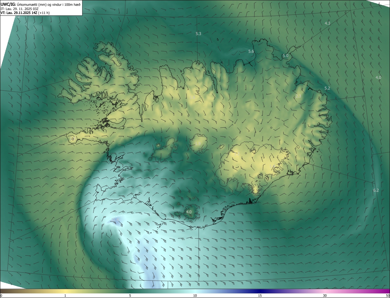
Task: Click the '15' tick on the color scale
Action: tap(260, 296)
